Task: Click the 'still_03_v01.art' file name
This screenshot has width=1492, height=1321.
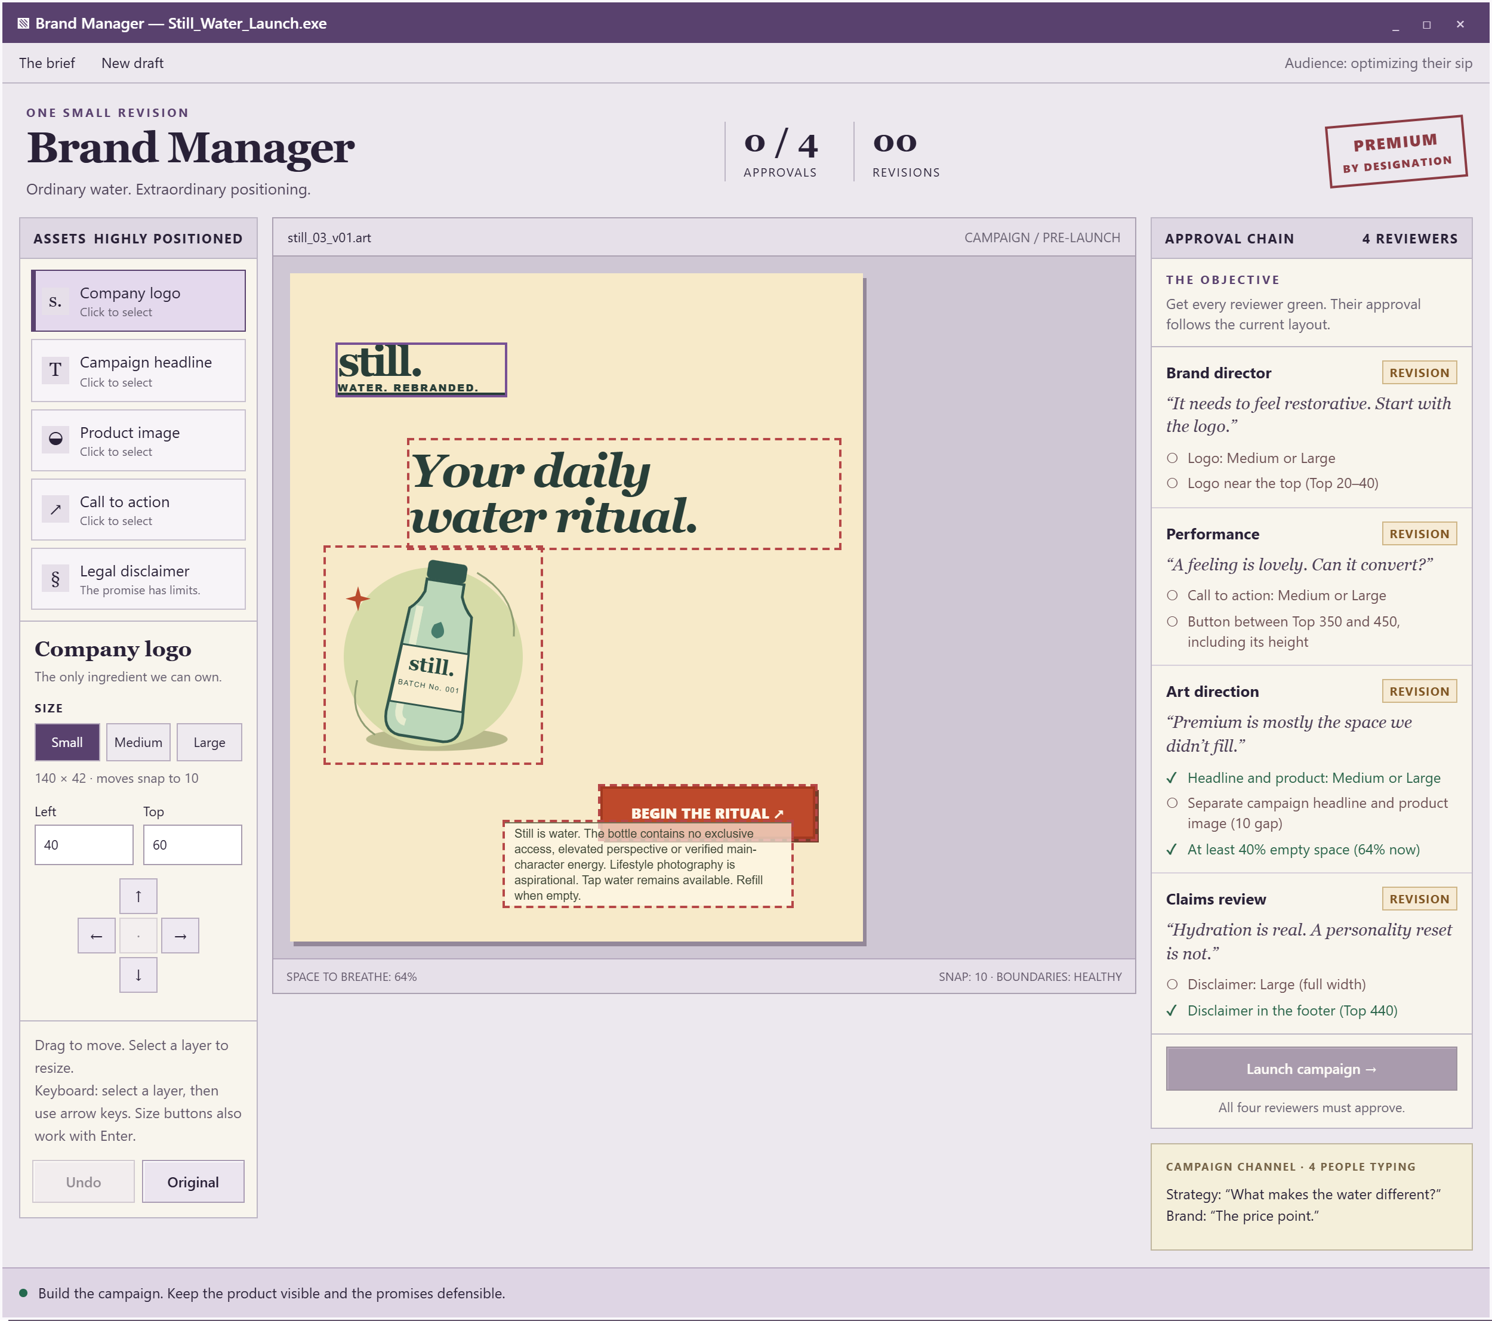Action: (x=329, y=238)
